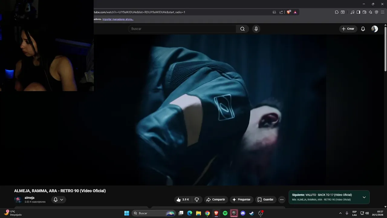Click the Preguntar ask button
The width and height of the screenshot is (387, 218).
241,200
